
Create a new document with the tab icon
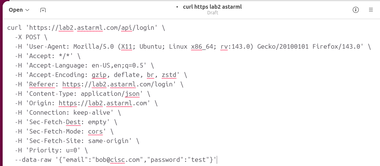pos(43,10)
